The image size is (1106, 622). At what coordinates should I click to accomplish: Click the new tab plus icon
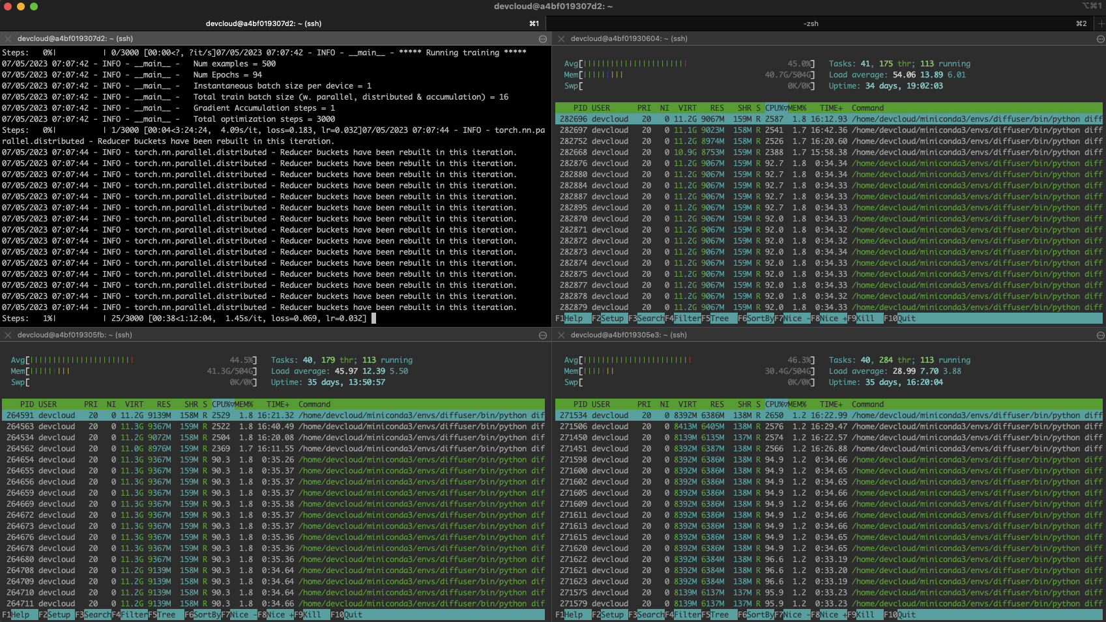(x=1101, y=23)
